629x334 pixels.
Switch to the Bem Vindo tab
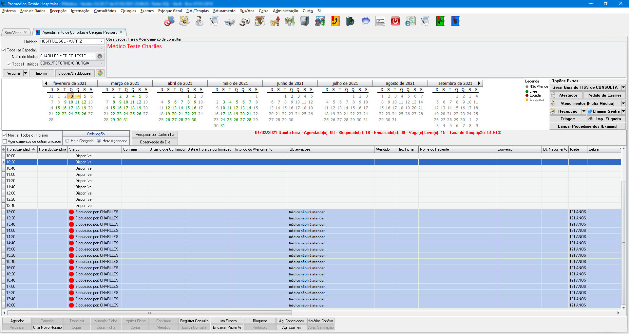point(13,32)
